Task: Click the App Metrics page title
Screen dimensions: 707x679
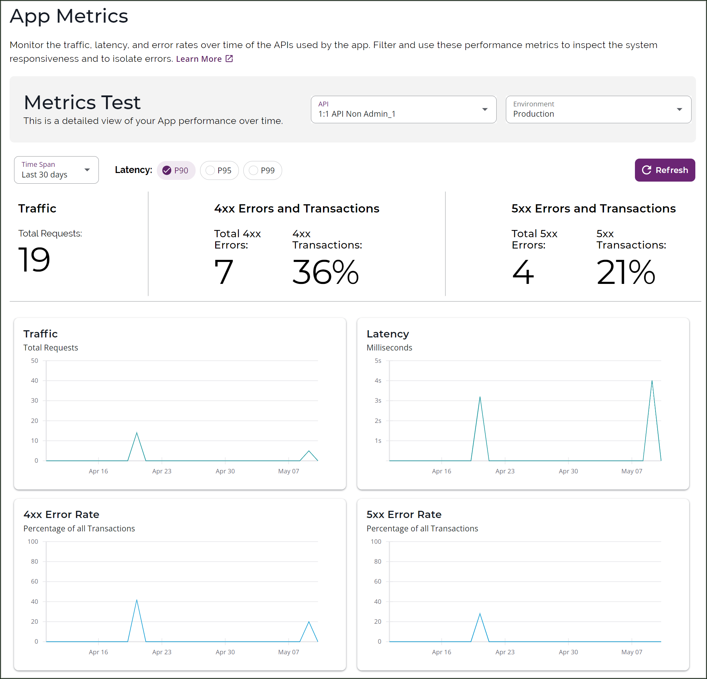Action: (x=69, y=16)
